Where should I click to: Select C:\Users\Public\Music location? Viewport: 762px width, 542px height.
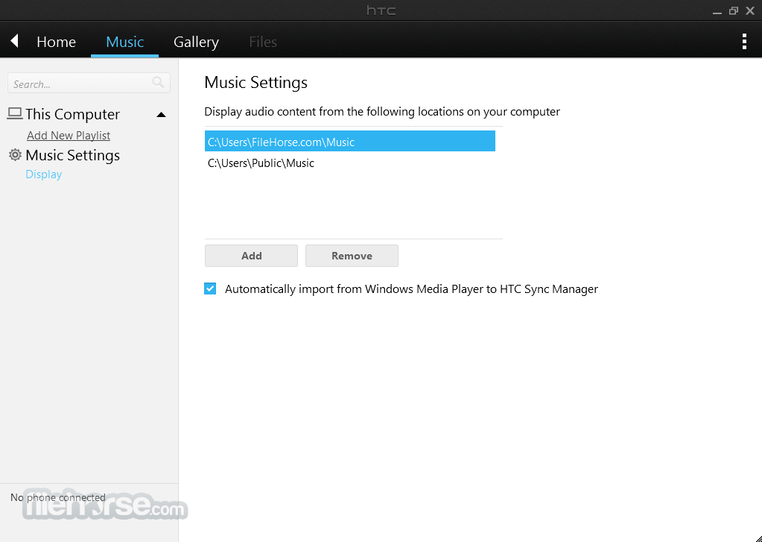[x=350, y=163]
